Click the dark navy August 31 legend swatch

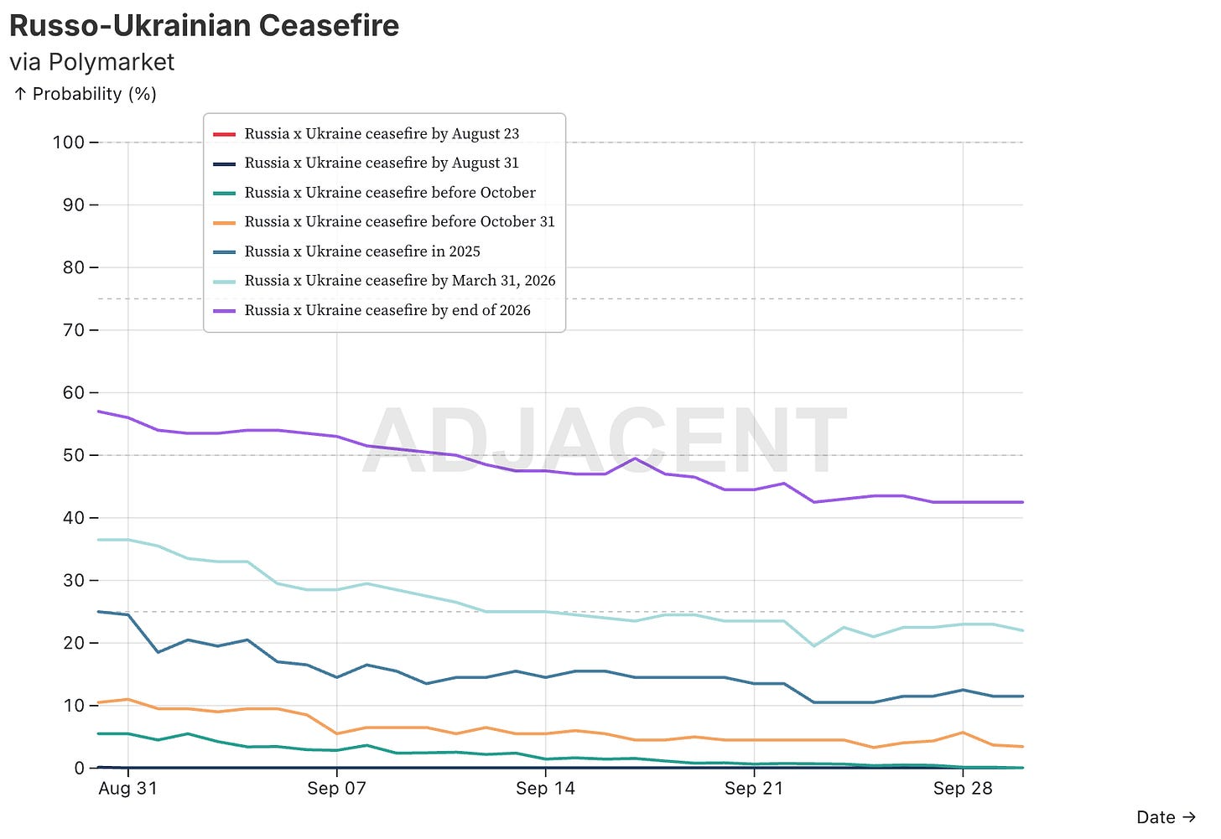pyautogui.click(x=224, y=163)
